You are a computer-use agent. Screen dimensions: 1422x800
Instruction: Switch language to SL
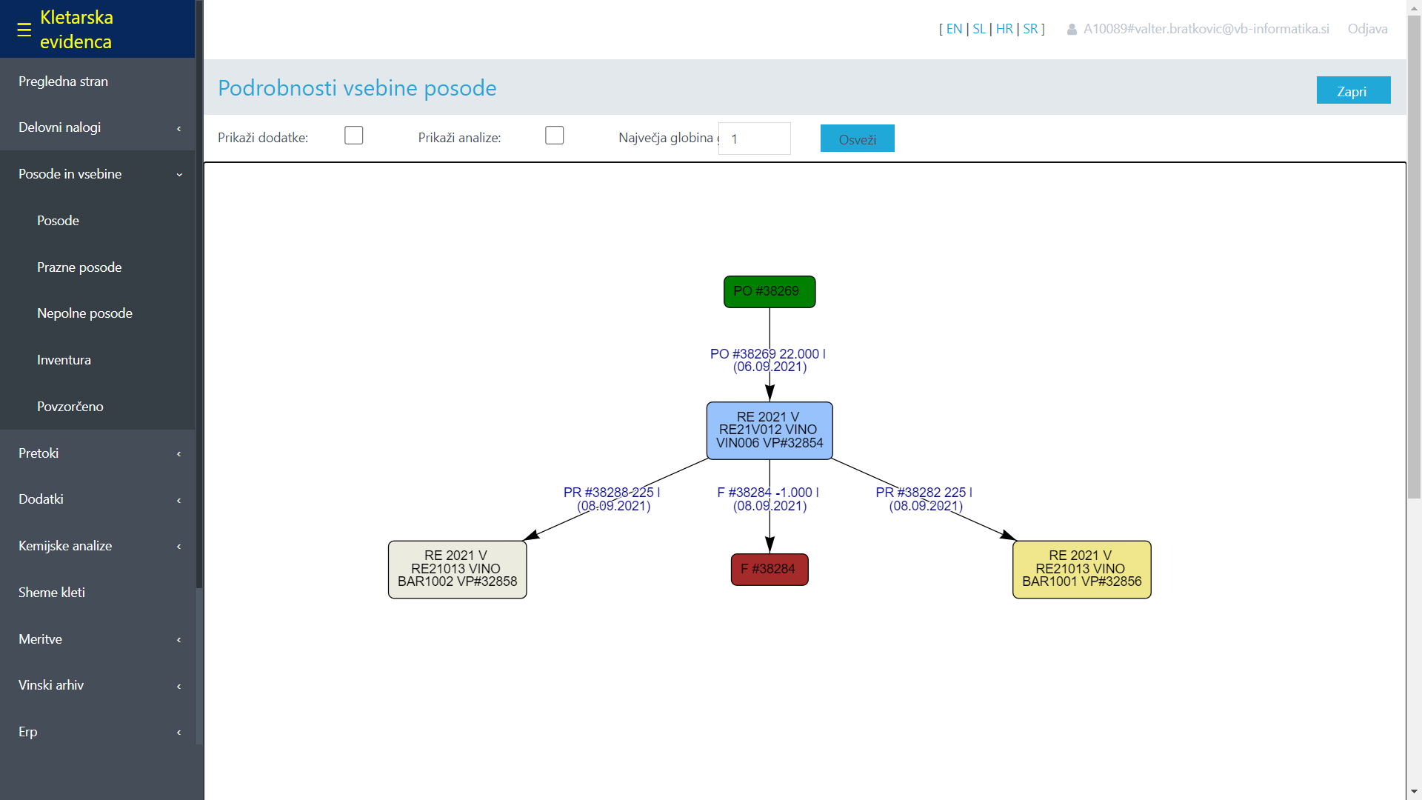coord(979,29)
